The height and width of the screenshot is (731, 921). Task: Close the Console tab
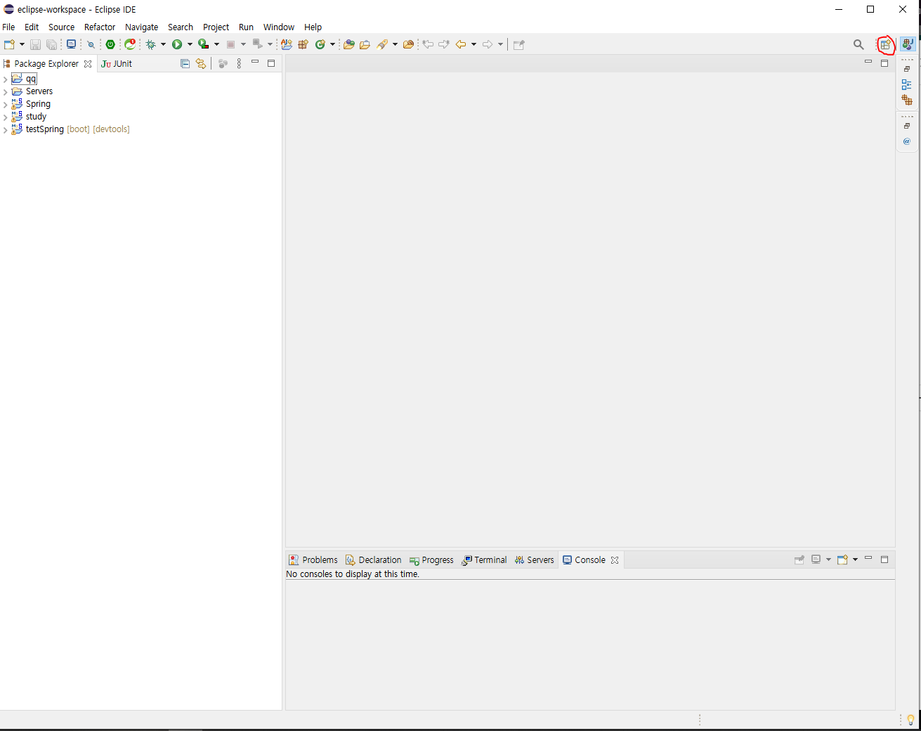pyautogui.click(x=615, y=560)
